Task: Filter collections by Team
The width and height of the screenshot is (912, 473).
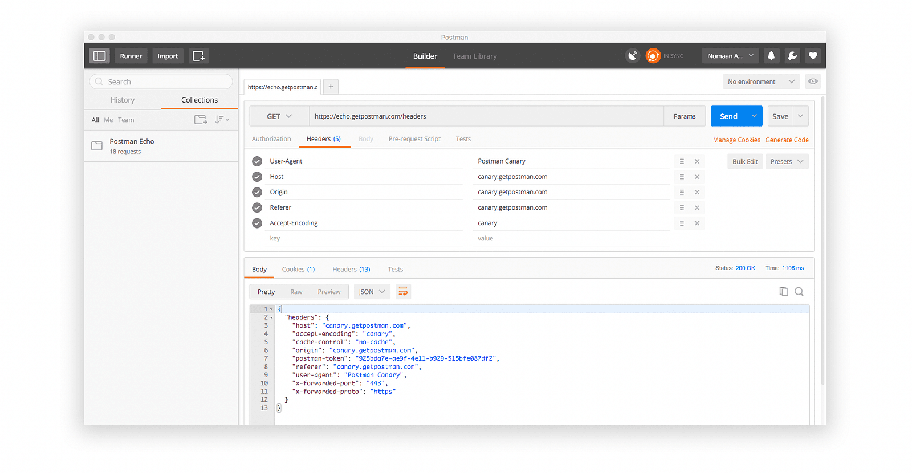Action: click(126, 120)
